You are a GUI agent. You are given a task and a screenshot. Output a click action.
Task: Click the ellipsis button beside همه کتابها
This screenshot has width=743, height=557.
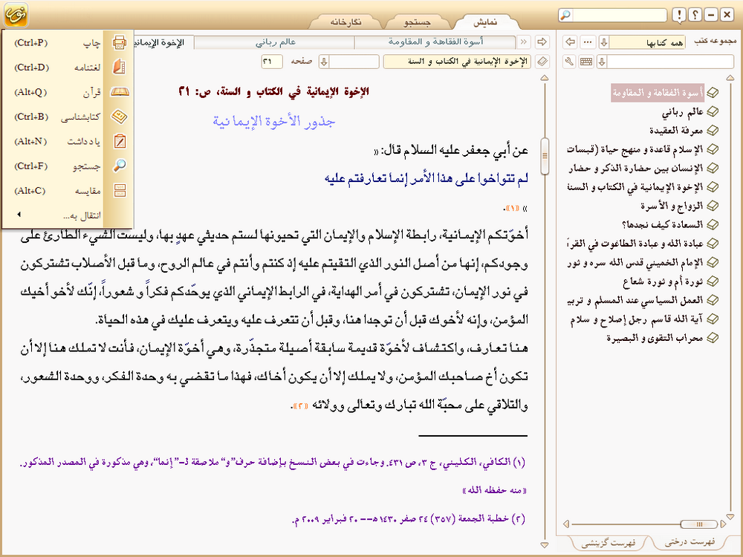(x=588, y=42)
